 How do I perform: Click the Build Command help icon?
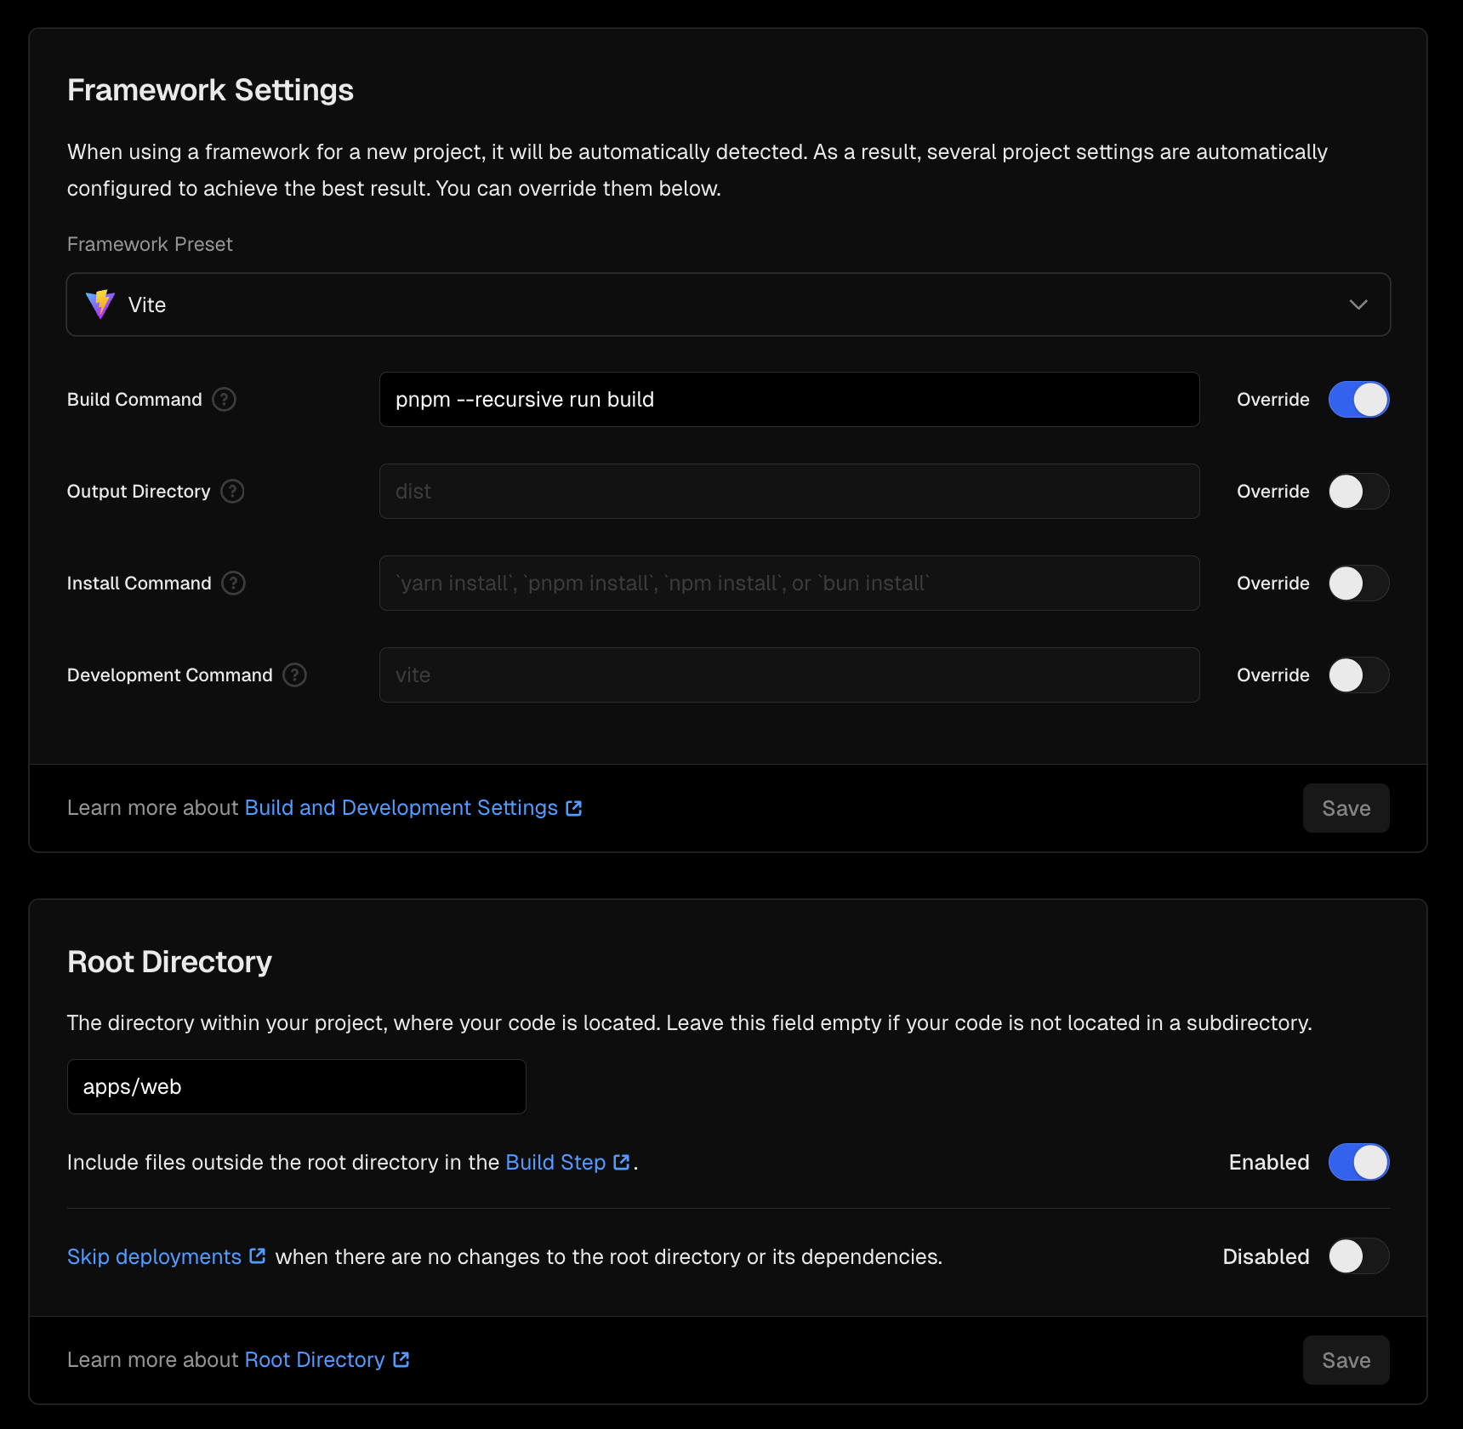tap(224, 400)
